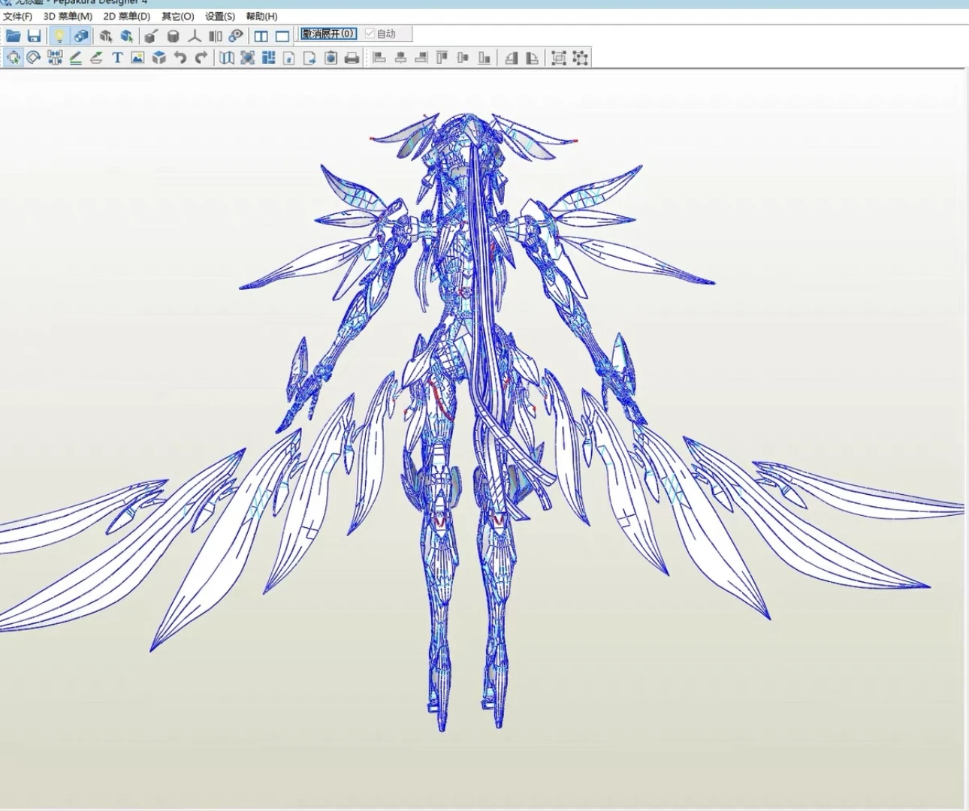Image resolution: width=969 pixels, height=811 pixels.
Task: Toggle the light bulb lighting icon
Action: [x=59, y=36]
